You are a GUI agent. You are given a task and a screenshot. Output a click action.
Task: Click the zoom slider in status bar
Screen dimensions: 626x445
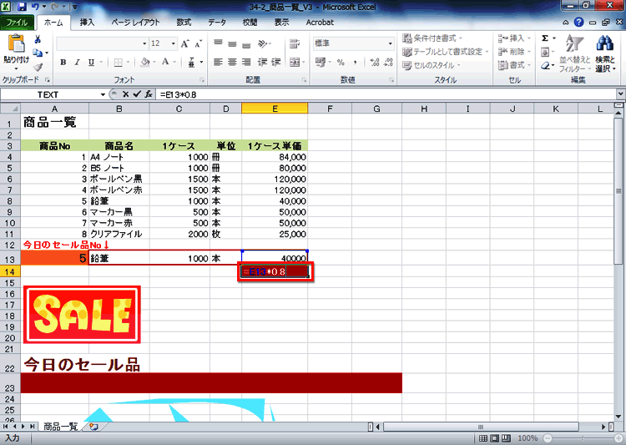[x=582, y=438]
